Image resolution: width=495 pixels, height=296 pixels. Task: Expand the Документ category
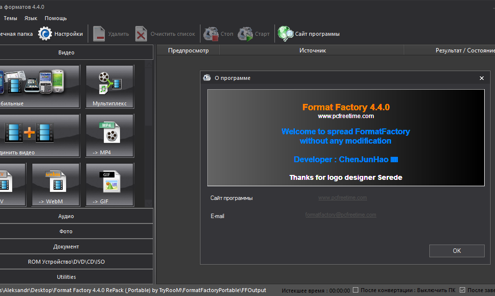[x=76, y=247]
